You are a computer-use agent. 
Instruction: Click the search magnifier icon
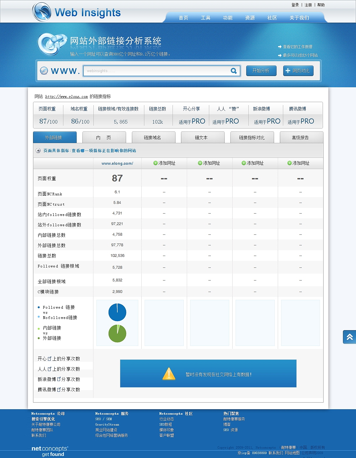pyautogui.click(x=234, y=71)
